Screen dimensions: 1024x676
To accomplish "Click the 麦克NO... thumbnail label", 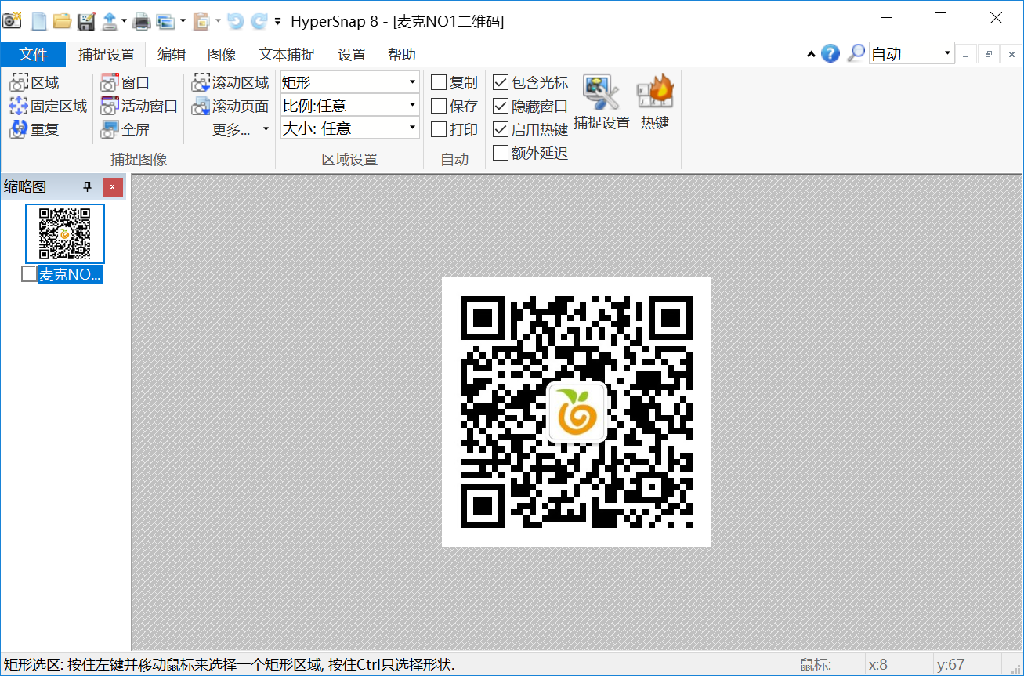I will click(71, 274).
